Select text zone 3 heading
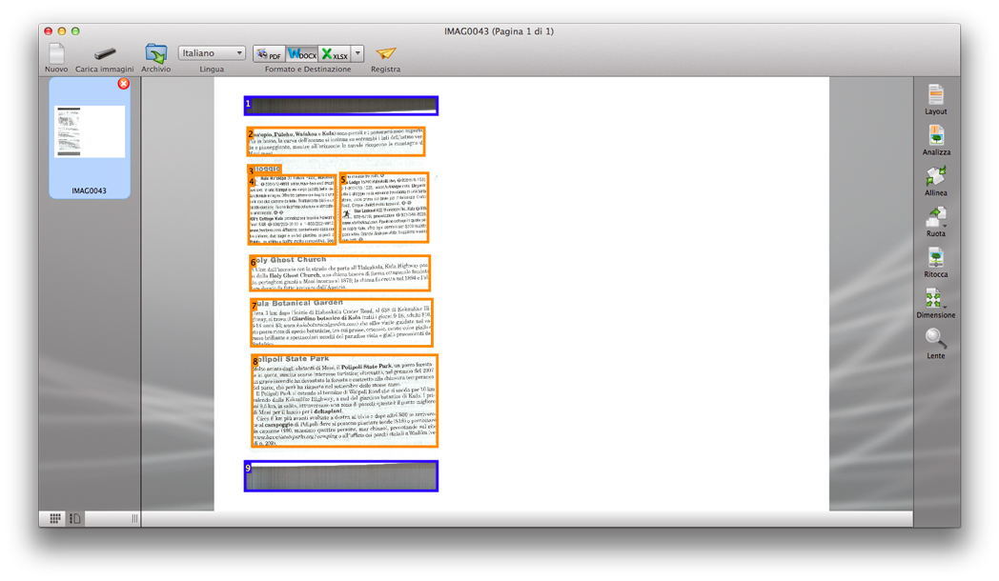The width and height of the screenshot is (999, 581). (264, 170)
